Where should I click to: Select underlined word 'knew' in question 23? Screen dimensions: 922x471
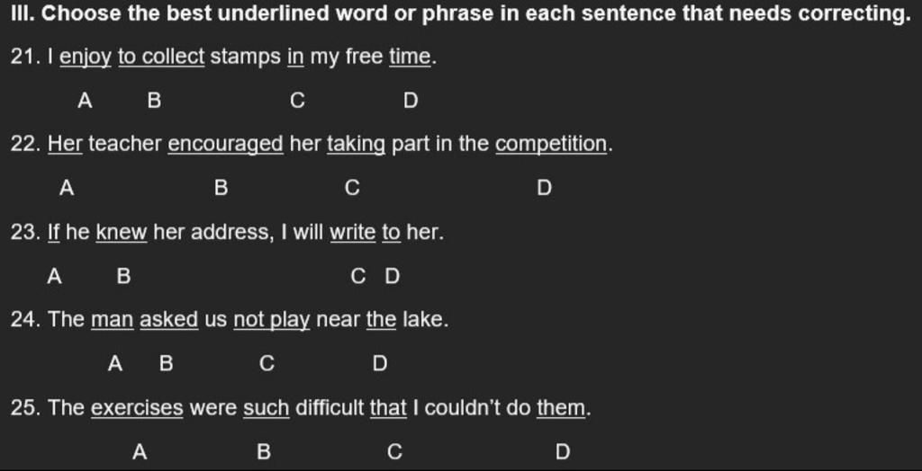click(122, 233)
